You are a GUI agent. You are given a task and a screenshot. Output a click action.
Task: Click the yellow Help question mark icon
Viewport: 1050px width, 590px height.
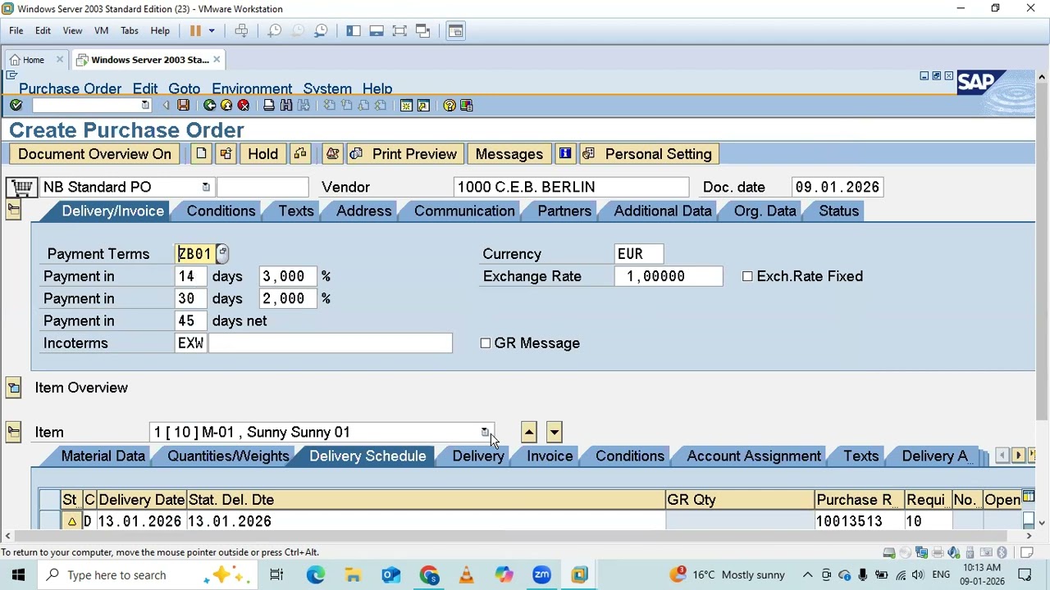click(450, 105)
